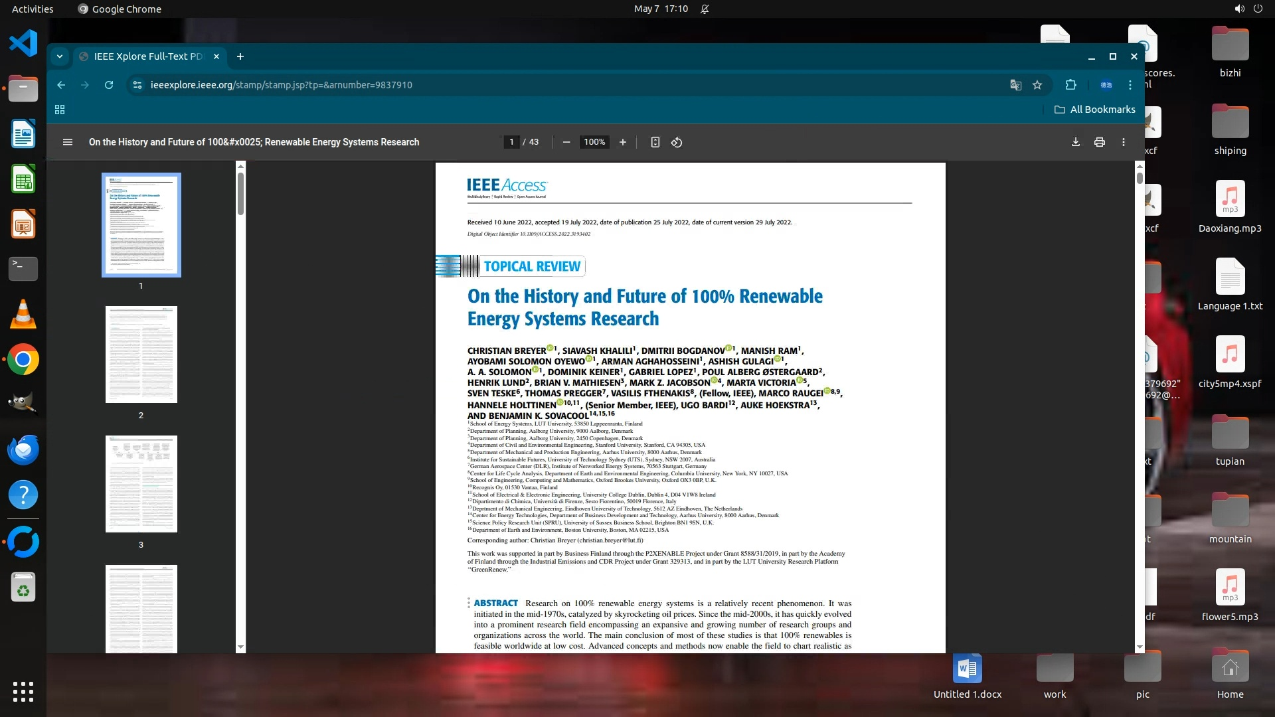Image resolution: width=1275 pixels, height=717 pixels.
Task: Rotate the PDF counterclockwise
Action: (x=676, y=142)
